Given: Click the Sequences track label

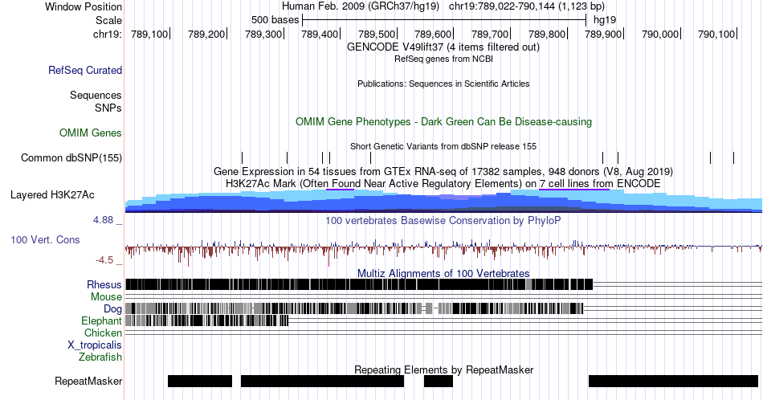Looking at the screenshot, I should tap(96, 95).
